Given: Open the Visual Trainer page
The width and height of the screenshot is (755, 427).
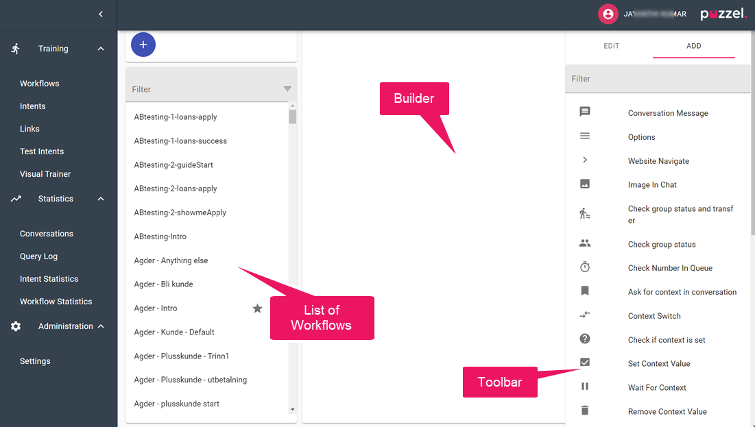Looking at the screenshot, I should coord(45,174).
